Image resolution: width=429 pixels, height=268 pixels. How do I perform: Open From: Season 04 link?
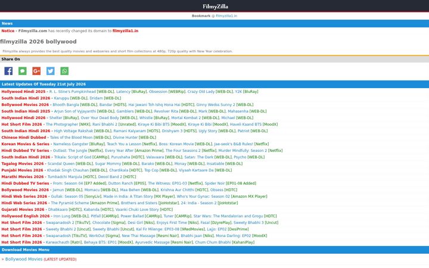pyautogui.click(x=68, y=183)
